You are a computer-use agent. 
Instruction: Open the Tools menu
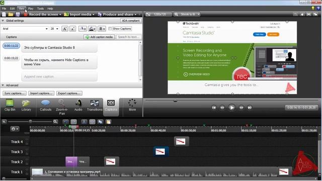pyautogui.click(x=40, y=9)
